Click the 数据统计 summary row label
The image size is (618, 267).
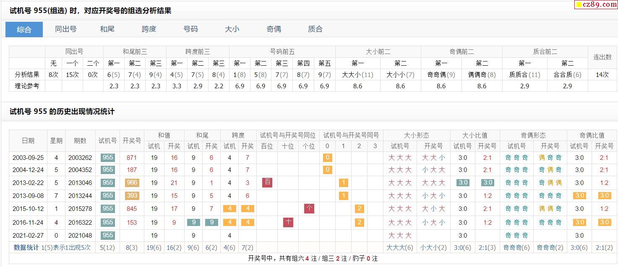pos(27,247)
